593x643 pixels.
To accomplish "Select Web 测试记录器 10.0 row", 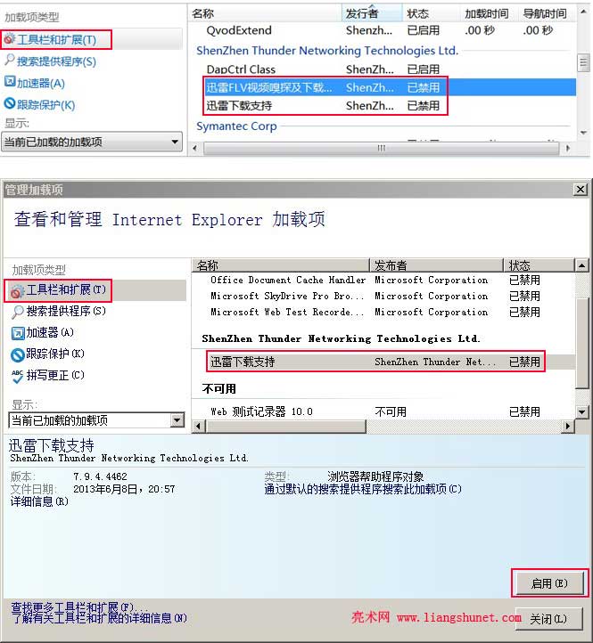I will (383, 411).
